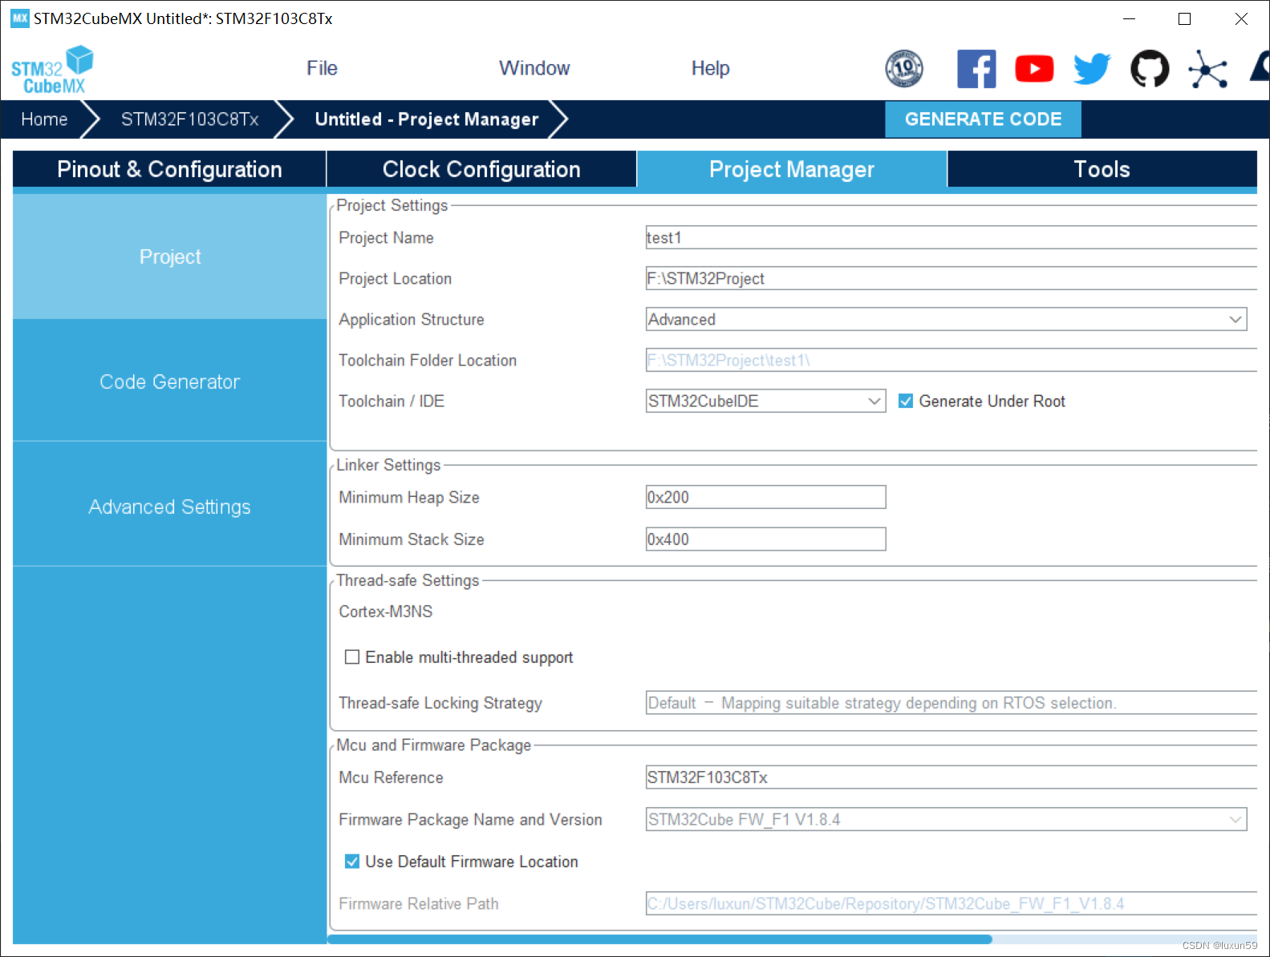1270x957 pixels.
Task: Click the Mcu Reference field
Action: pos(951,777)
